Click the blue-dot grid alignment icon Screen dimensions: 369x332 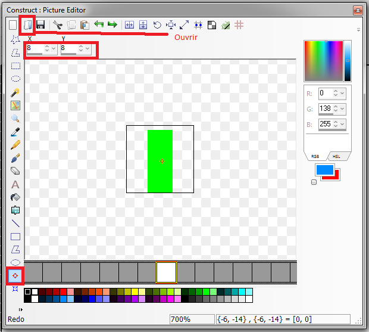(198, 25)
